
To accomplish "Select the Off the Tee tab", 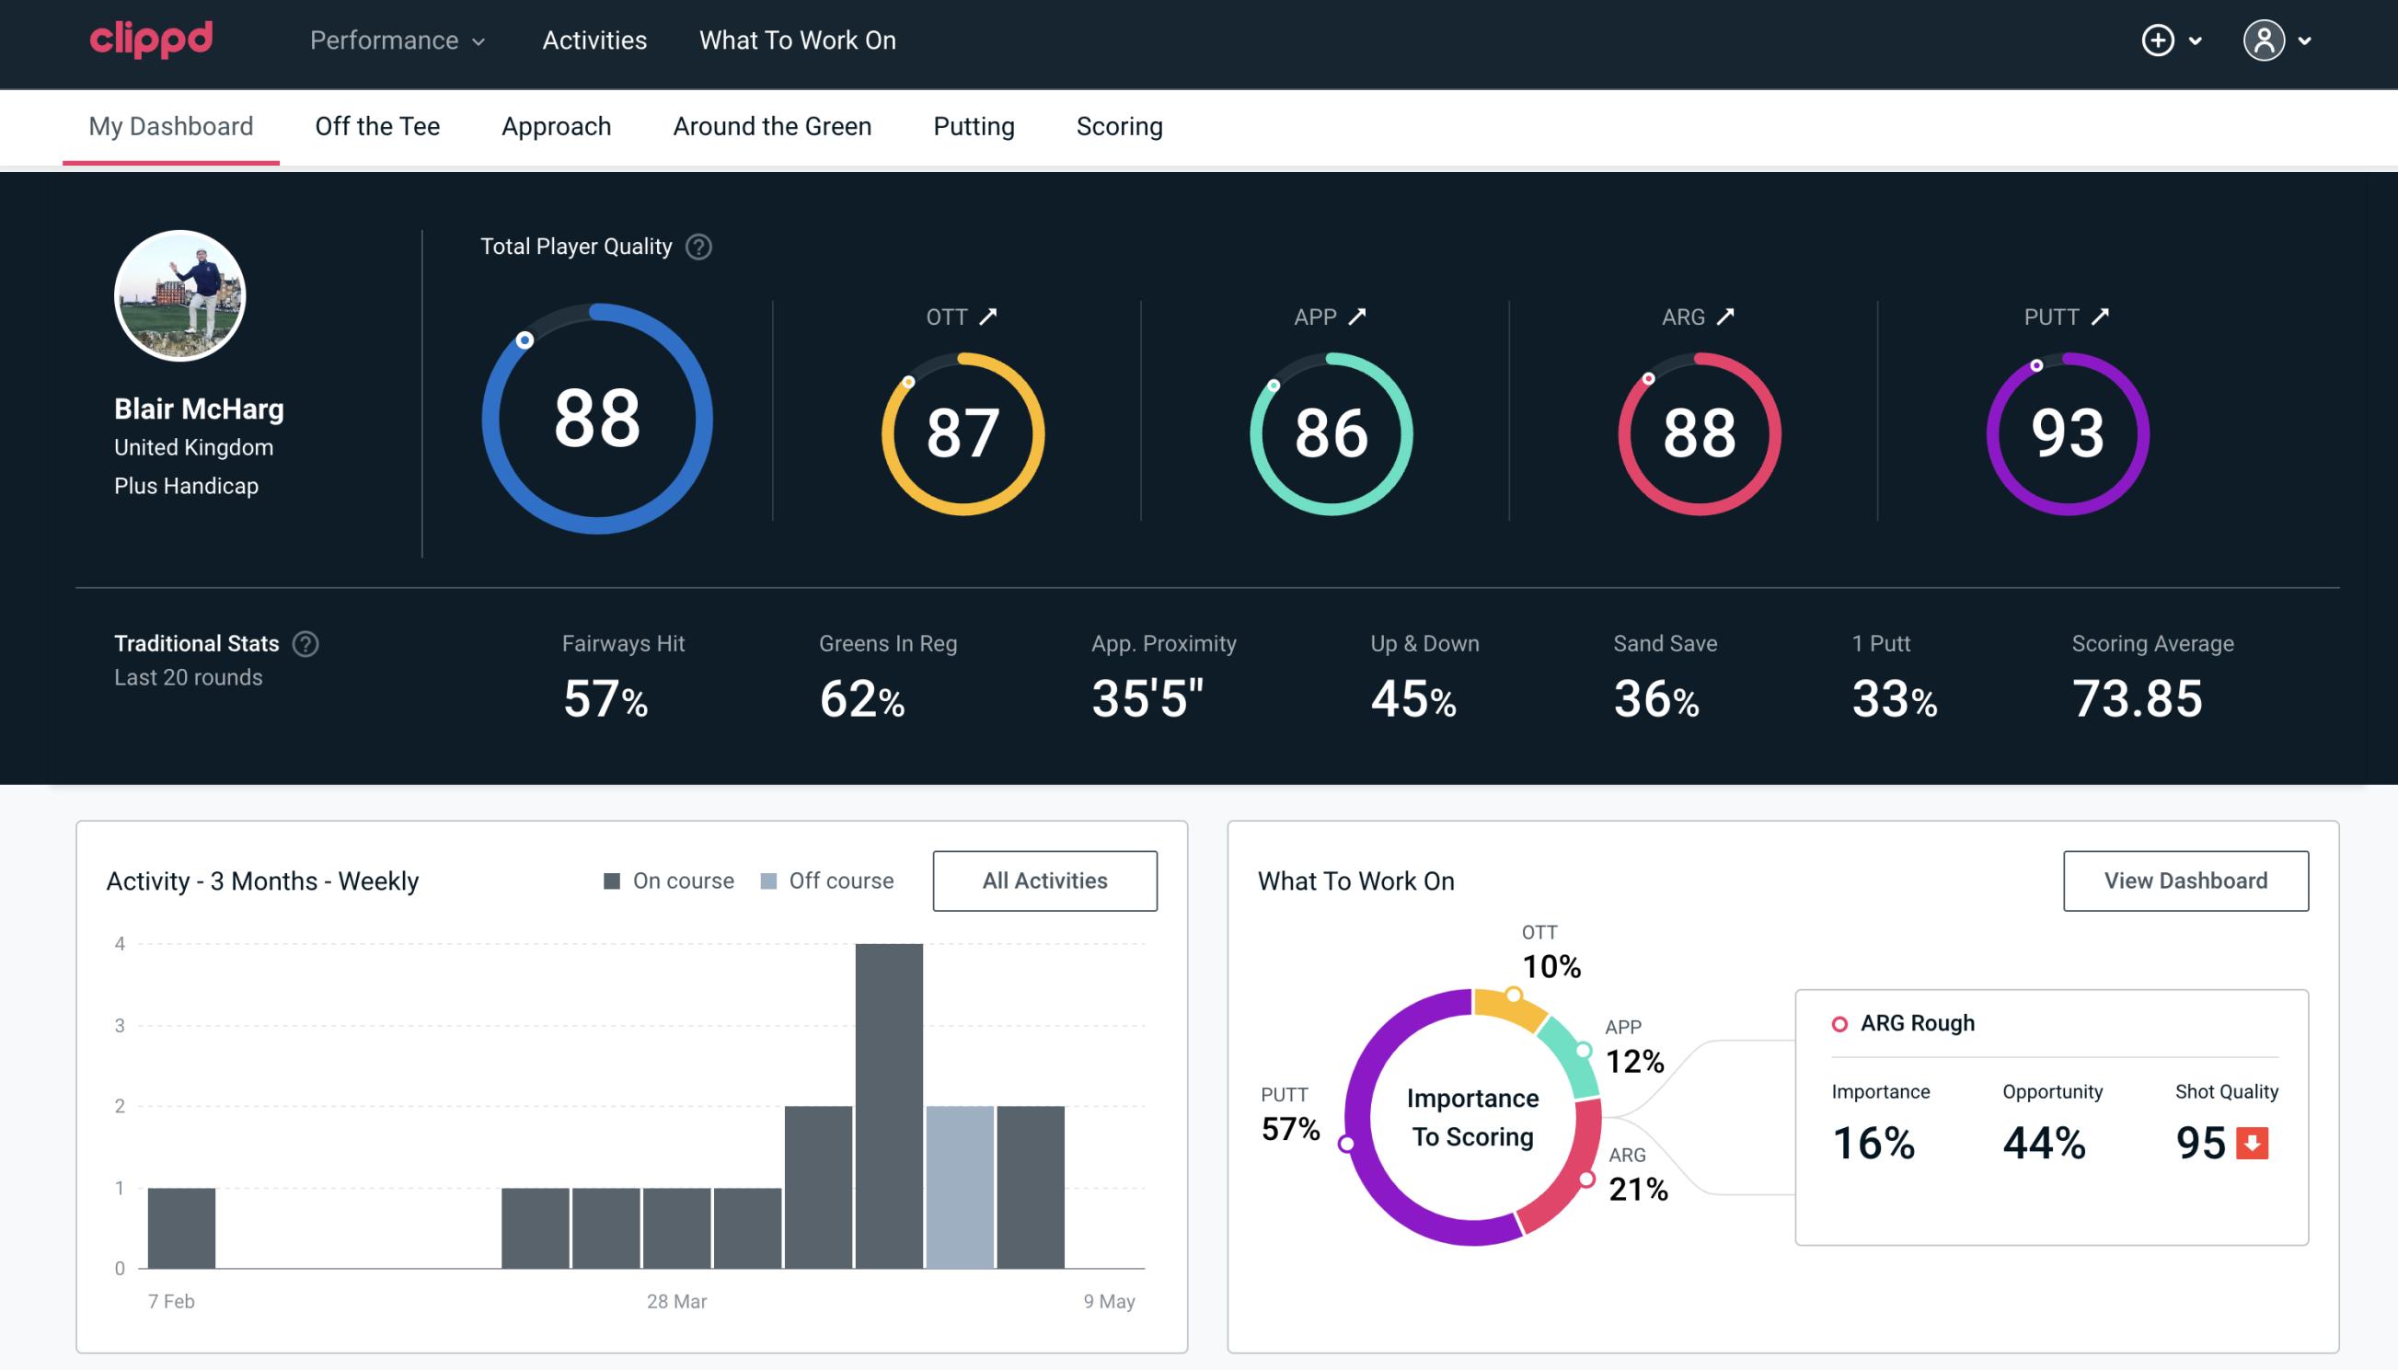I will click(377, 127).
